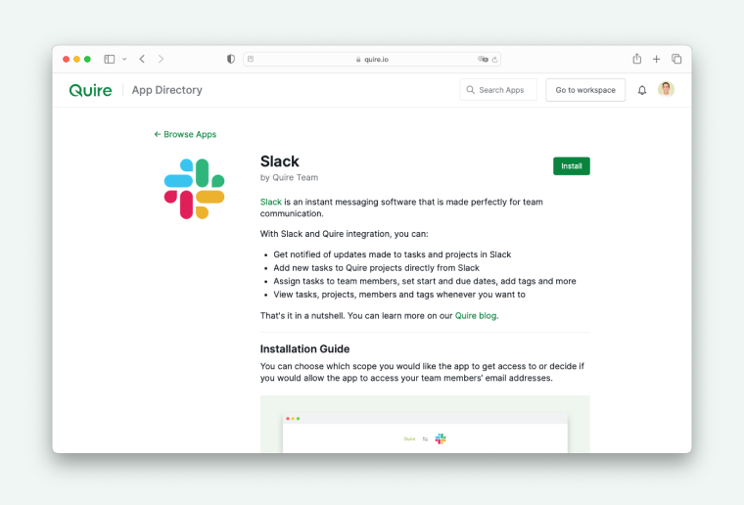Click "Add new tasks to Quire projects" bullet
This screenshot has height=505, width=744.
[x=376, y=268]
